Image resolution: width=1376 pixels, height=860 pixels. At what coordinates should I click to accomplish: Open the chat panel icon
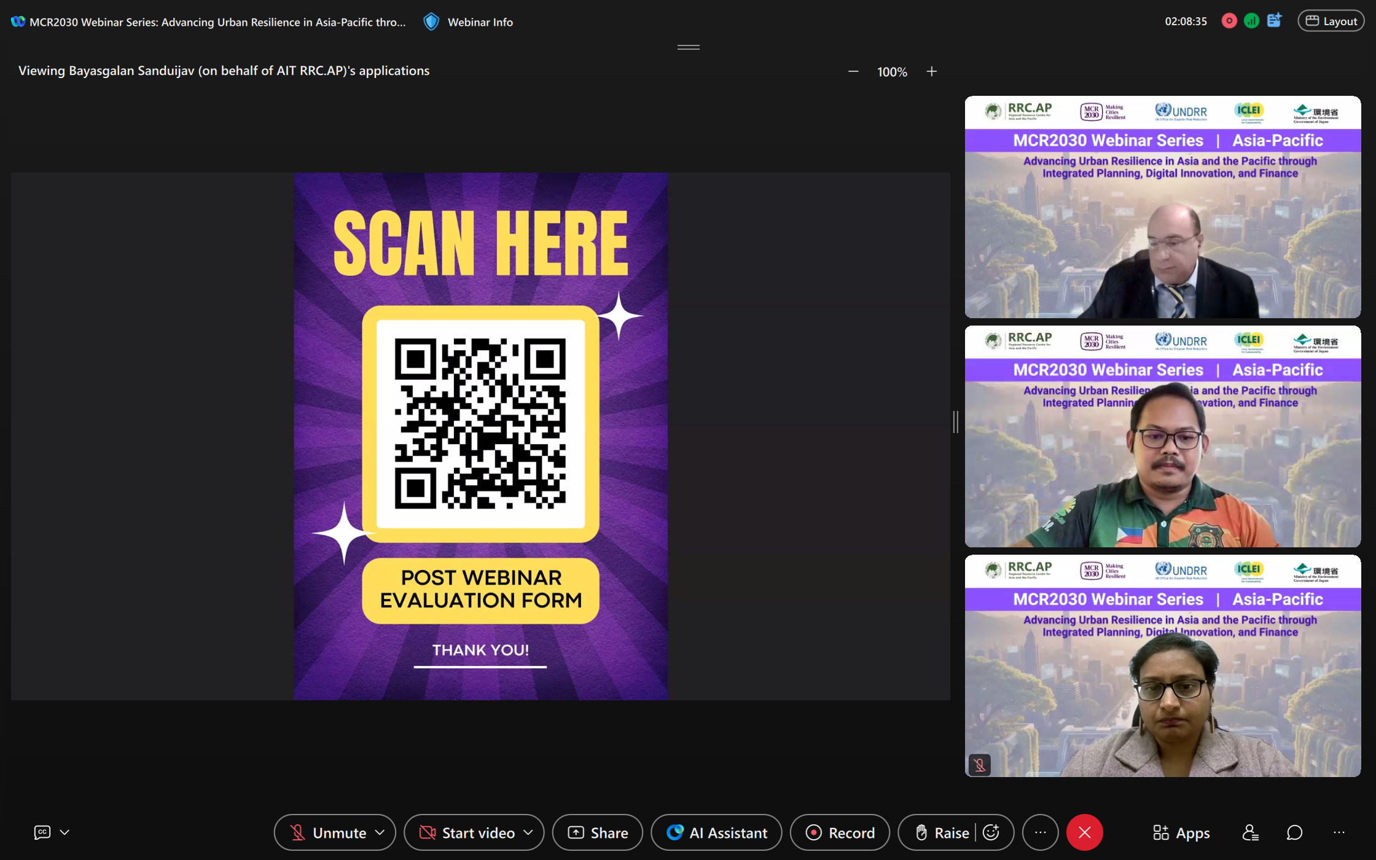point(1294,832)
